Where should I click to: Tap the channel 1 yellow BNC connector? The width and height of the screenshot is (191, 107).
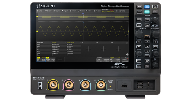(x=53, y=85)
